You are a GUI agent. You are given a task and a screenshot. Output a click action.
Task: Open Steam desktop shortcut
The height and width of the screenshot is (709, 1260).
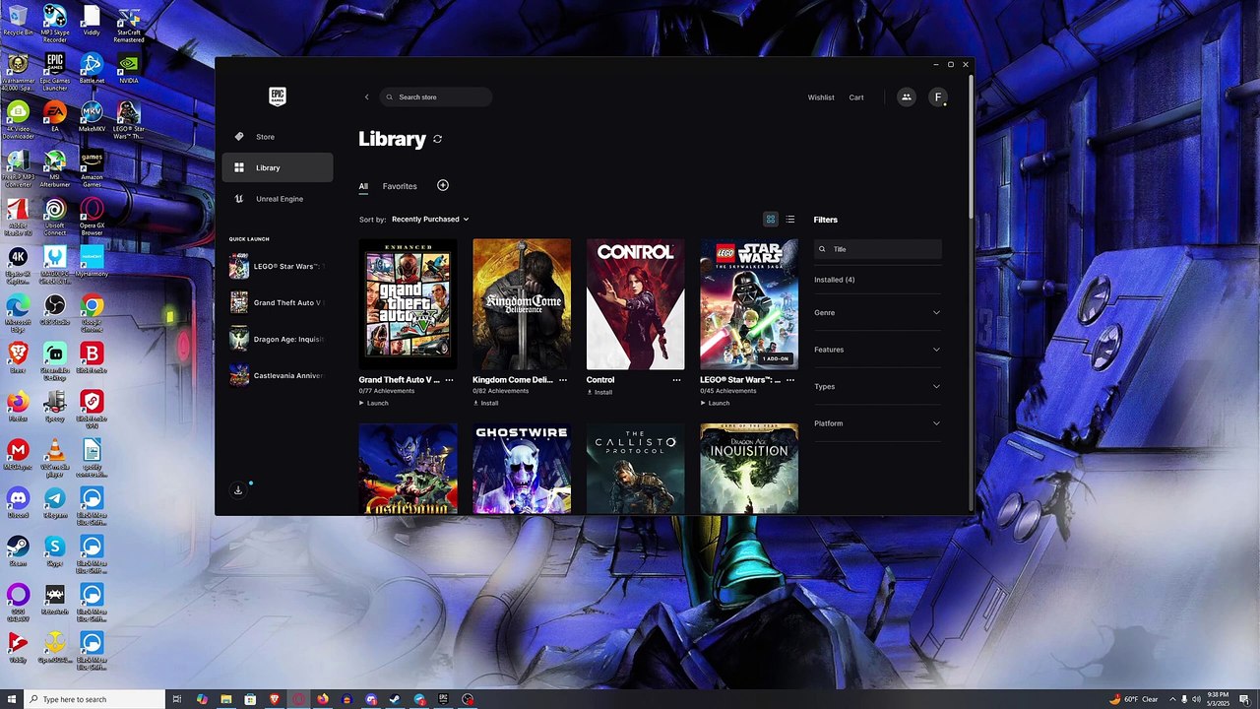point(18,550)
